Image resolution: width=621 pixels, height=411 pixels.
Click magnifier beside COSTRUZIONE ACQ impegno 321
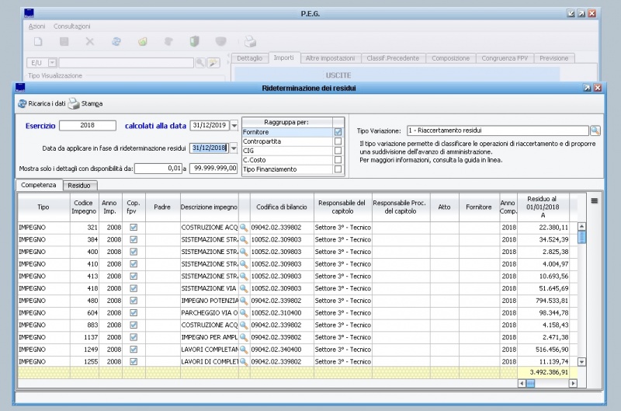[x=243, y=227]
